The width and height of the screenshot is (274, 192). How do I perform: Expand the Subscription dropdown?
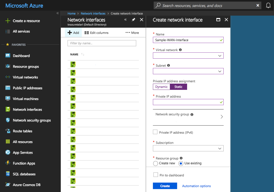point(219,148)
